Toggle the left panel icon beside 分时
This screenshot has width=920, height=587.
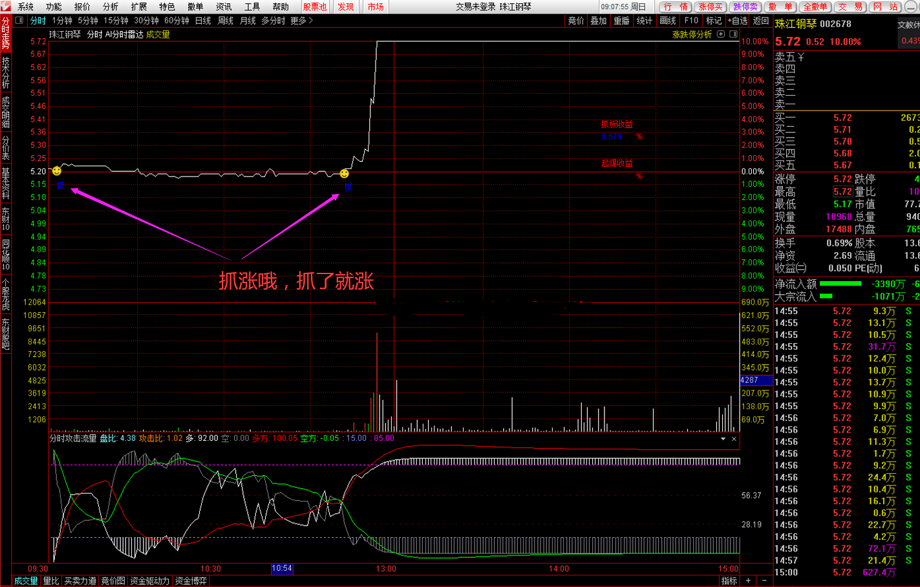coord(19,21)
